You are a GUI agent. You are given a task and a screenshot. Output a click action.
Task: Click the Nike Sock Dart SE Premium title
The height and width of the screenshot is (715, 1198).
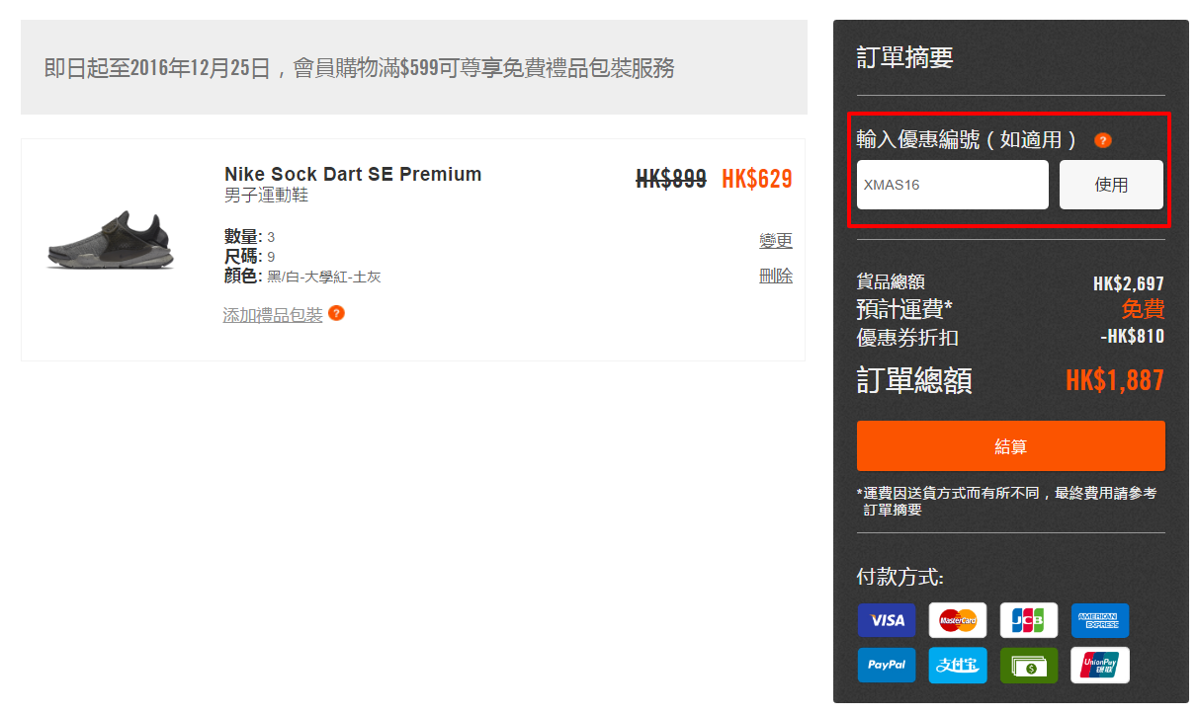(x=353, y=174)
